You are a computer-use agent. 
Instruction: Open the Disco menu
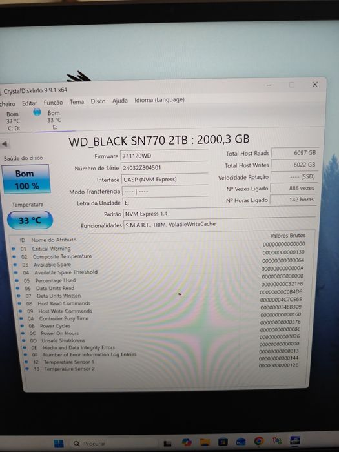[x=98, y=101]
